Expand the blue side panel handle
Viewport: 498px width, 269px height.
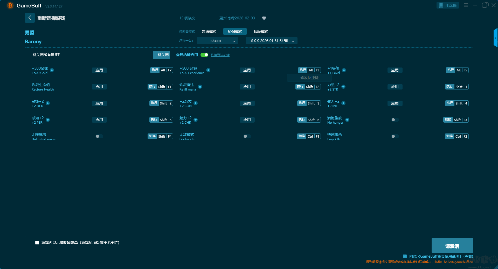click(495, 38)
